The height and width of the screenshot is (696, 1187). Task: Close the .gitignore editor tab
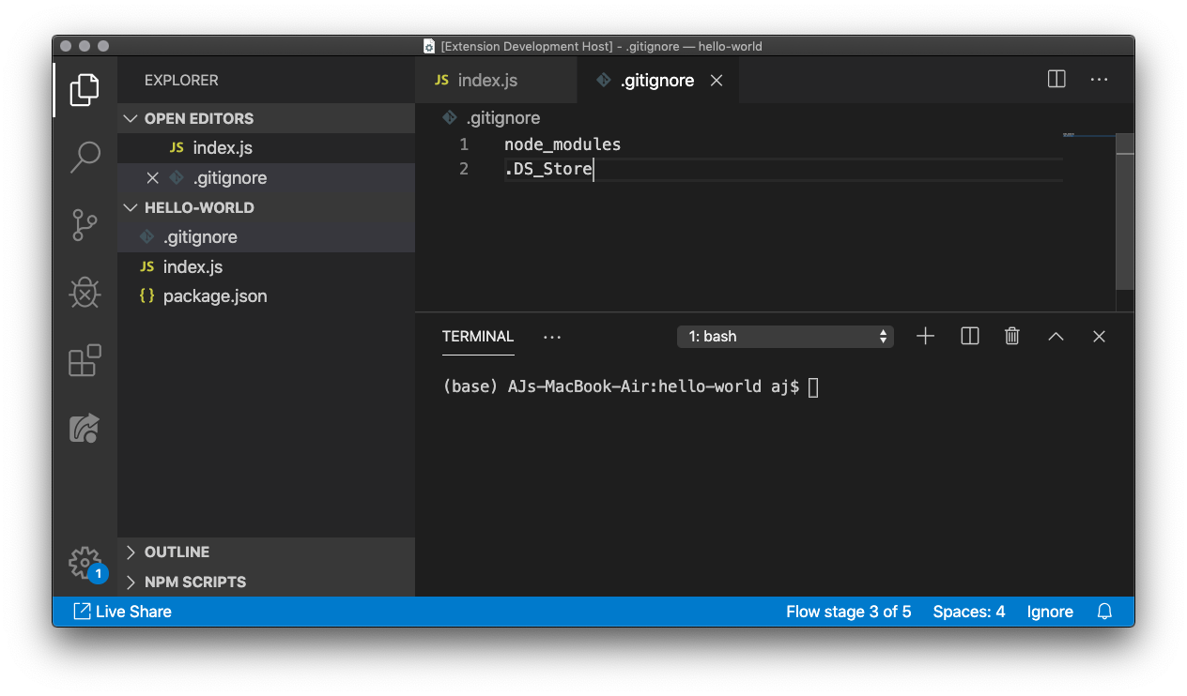coord(717,81)
